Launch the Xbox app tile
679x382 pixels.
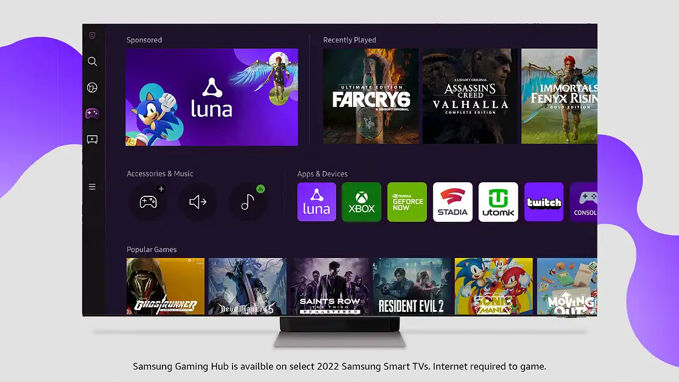tap(362, 201)
